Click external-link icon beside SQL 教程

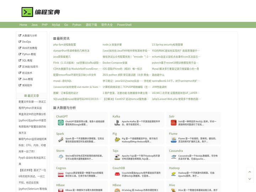20,60
